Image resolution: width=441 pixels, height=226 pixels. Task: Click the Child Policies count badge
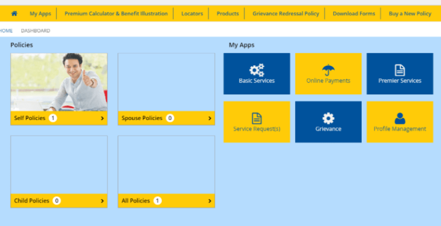click(x=56, y=201)
